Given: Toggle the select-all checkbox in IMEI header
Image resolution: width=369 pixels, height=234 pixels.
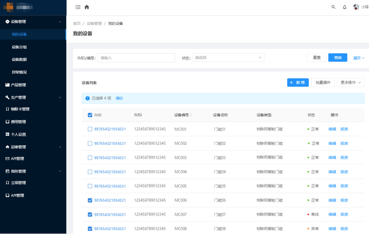Looking at the screenshot, I should [90, 115].
